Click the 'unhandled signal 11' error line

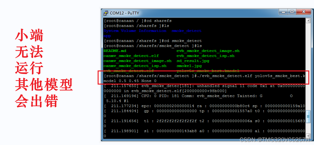point(204,86)
